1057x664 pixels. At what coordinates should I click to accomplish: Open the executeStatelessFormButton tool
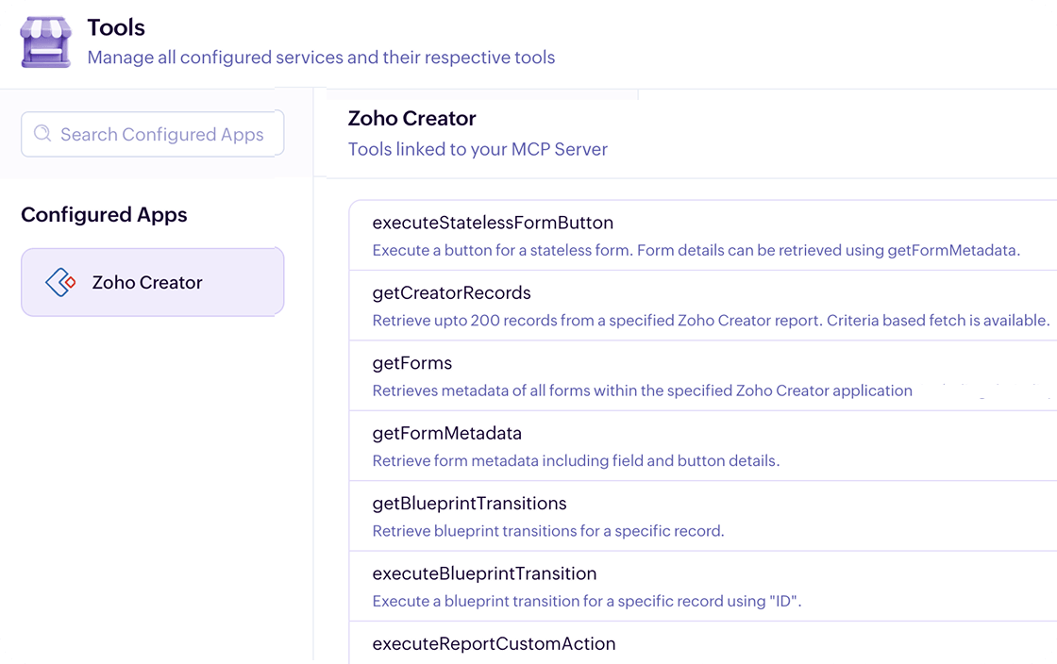[x=702, y=236]
